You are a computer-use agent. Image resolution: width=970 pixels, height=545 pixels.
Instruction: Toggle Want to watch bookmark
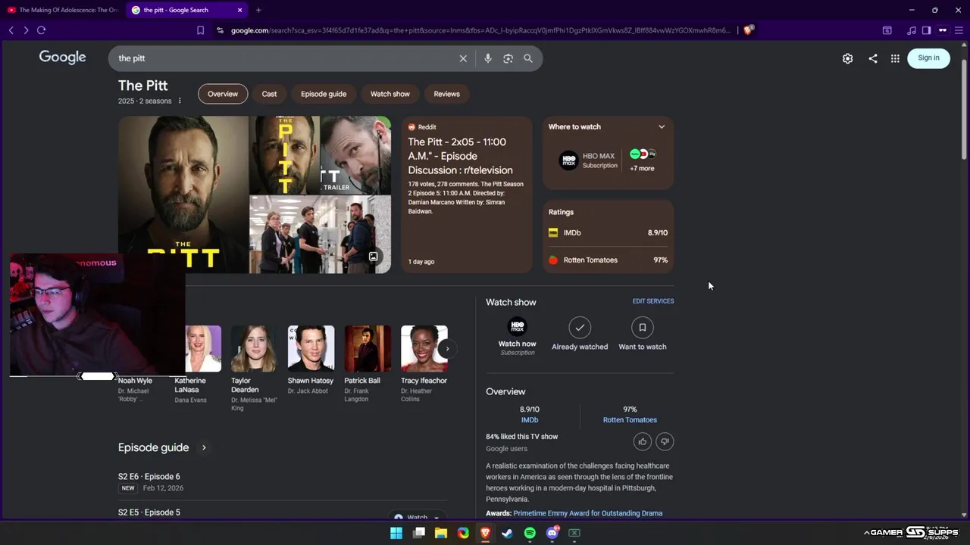(642, 334)
